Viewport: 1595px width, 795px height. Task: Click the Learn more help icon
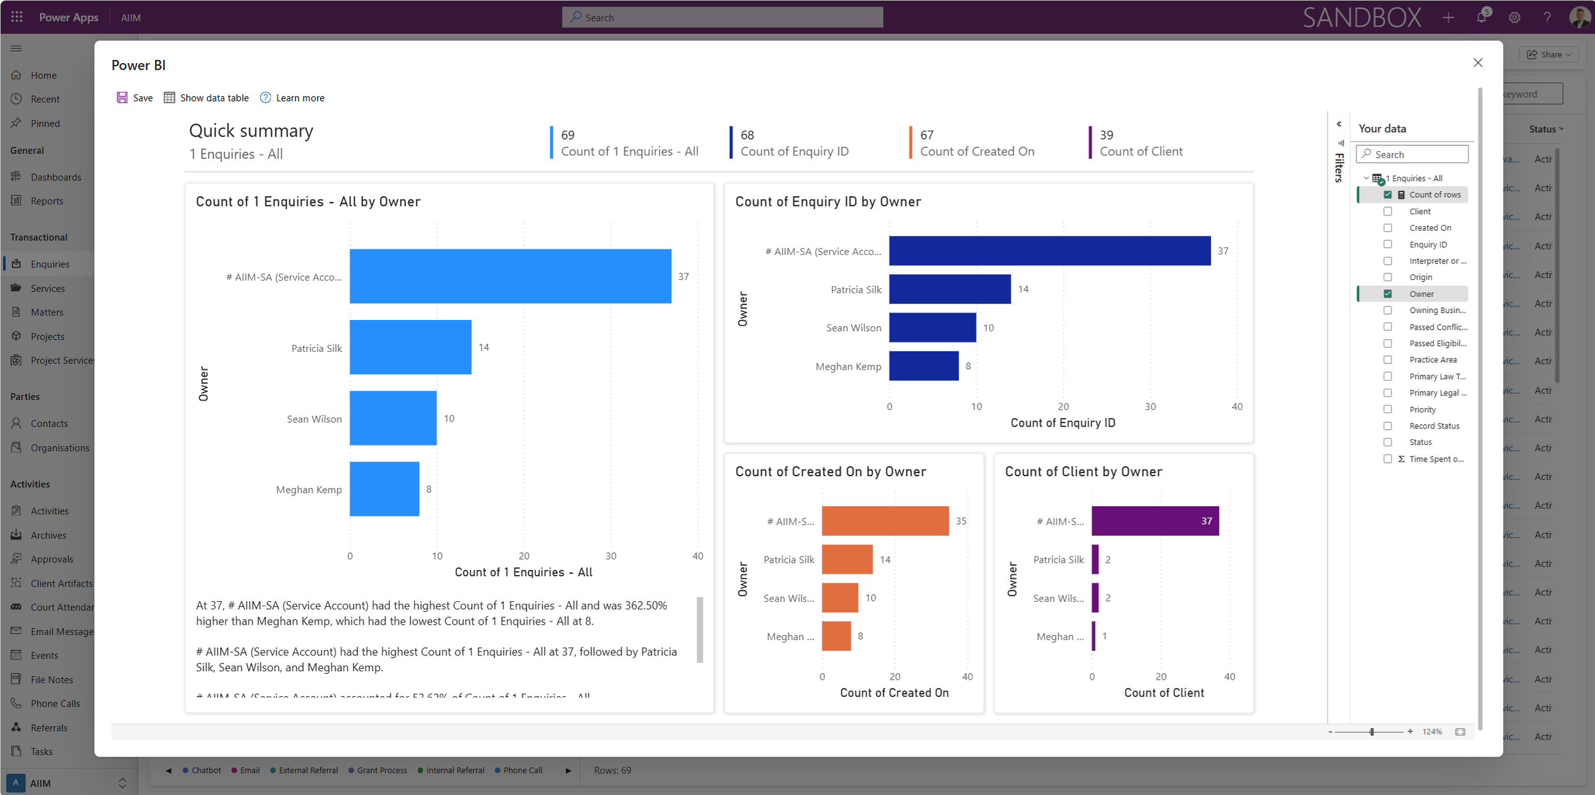(x=265, y=98)
